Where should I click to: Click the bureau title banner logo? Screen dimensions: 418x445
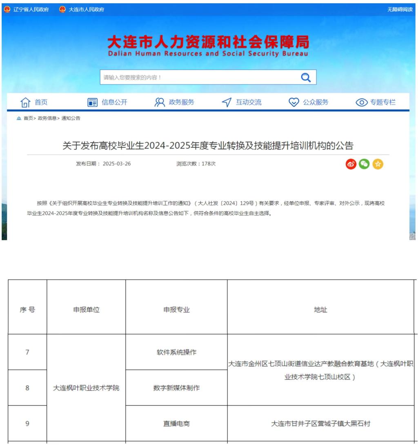[x=208, y=46]
